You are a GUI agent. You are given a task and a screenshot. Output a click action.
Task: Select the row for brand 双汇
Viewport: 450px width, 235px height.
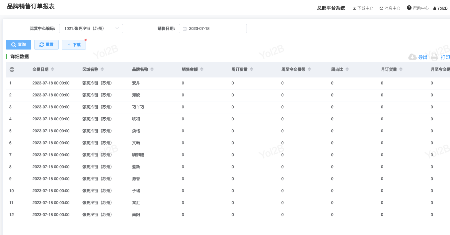click(x=136, y=203)
